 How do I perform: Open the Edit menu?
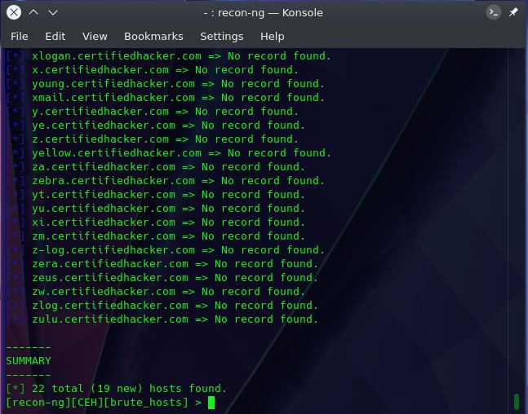click(x=55, y=37)
